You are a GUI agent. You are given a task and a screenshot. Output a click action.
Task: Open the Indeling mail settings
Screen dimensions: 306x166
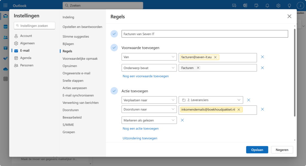coord(68,17)
